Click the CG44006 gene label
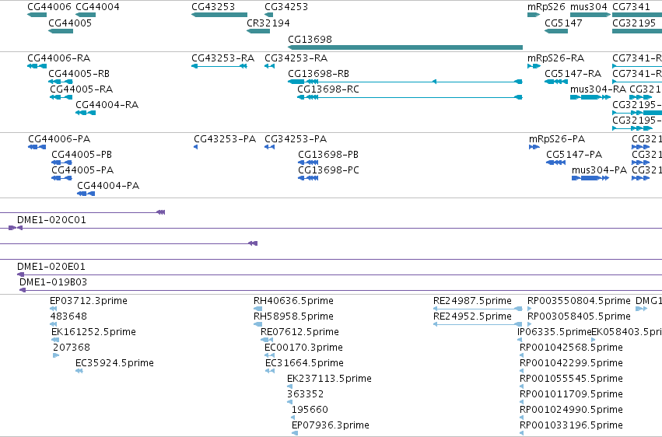Image resolution: width=662 pixels, height=437 pixels. (x=49, y=7)
